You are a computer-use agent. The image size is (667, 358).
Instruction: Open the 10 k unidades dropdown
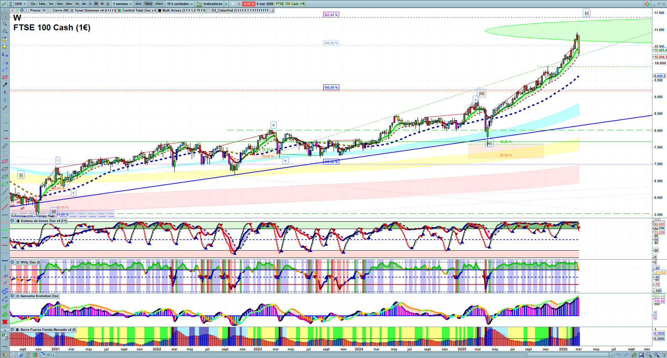(x=180, y=4)
